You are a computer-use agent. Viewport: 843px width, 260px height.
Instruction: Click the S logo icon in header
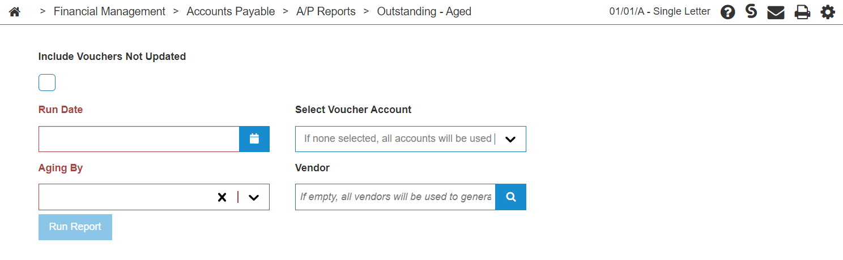point(751,11)
